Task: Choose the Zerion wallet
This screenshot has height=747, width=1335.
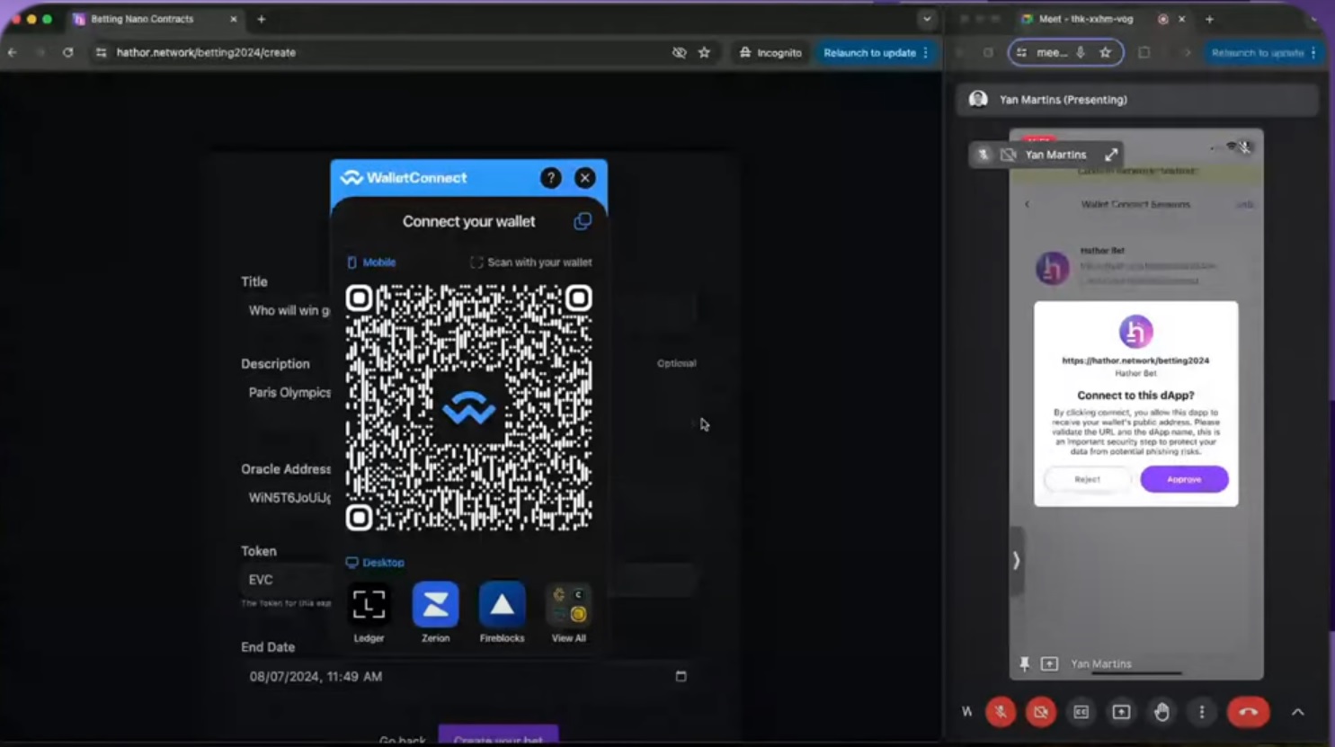Action: pos(435,612)
